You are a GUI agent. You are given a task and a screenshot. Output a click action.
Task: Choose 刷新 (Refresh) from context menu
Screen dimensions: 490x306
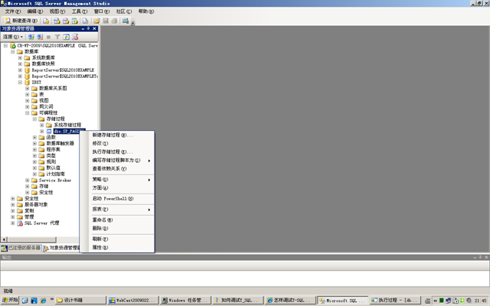117,239
